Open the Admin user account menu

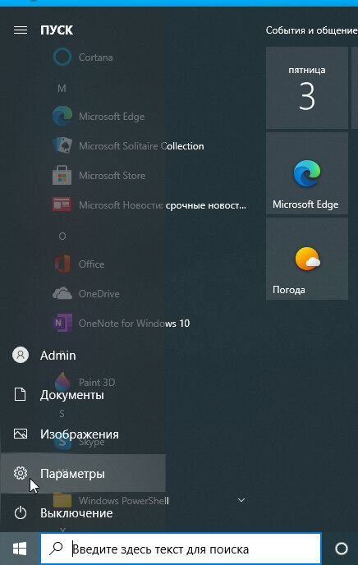click(x=83, y=356)
